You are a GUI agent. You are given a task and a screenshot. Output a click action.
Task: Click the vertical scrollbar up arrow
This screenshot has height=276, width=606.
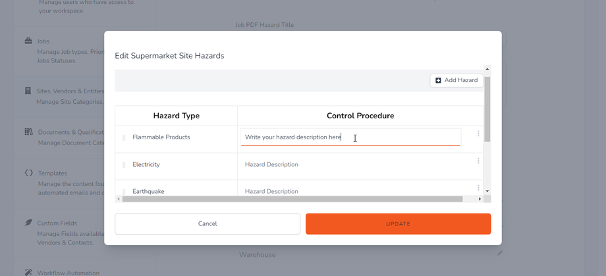coord(487,68)
